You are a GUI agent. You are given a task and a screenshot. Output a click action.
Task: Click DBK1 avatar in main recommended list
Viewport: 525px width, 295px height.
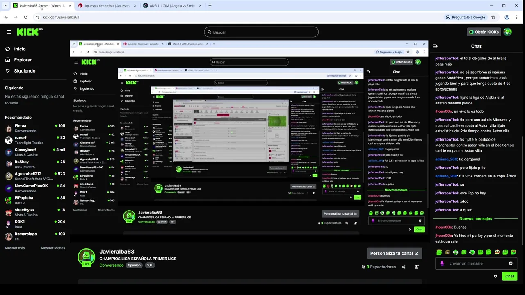coord(9,224)
